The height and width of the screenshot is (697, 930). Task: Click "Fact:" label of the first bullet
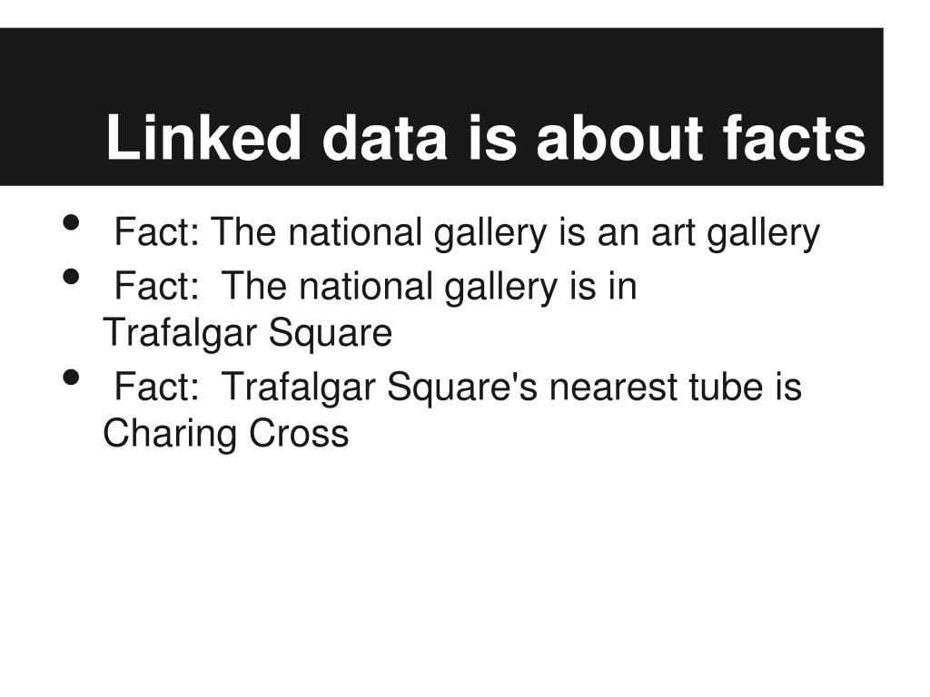157,231
